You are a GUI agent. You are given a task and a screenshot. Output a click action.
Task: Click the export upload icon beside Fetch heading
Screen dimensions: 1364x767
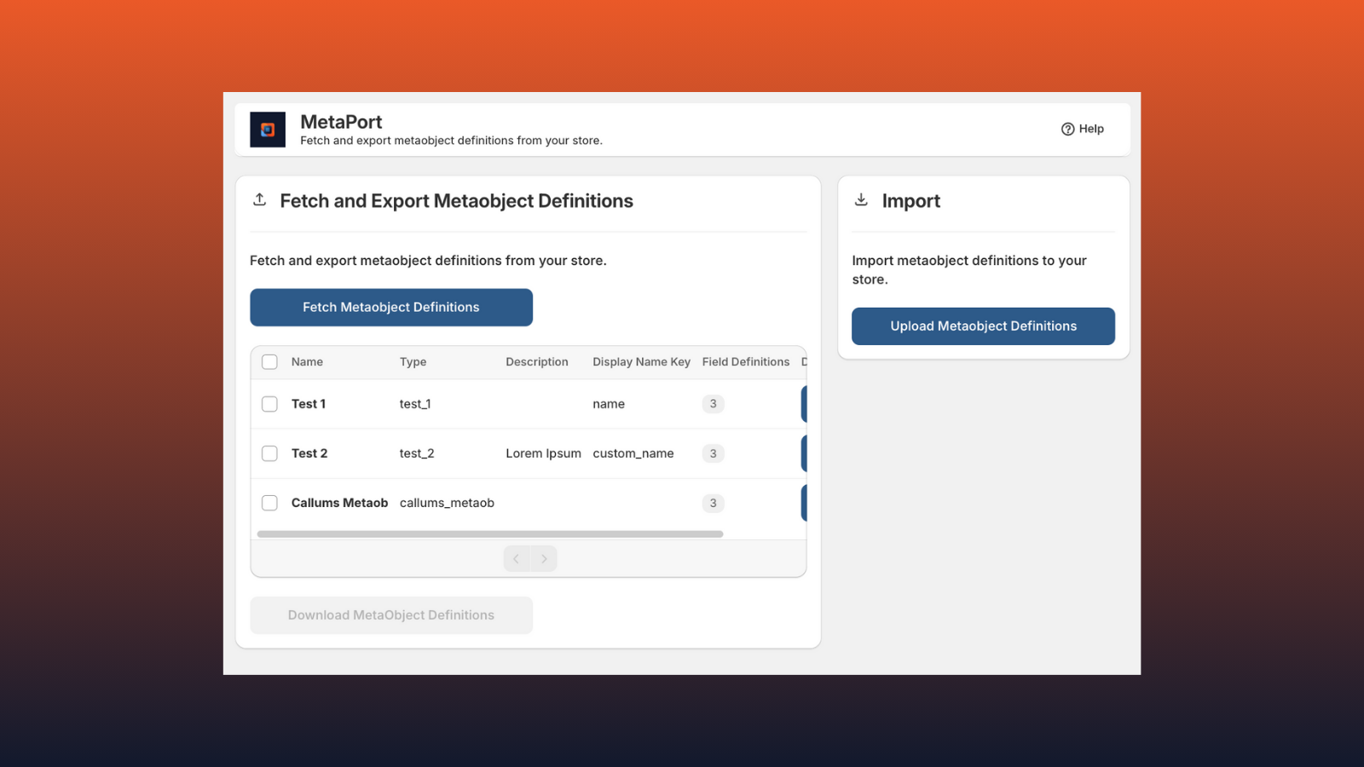click(260, 199)
